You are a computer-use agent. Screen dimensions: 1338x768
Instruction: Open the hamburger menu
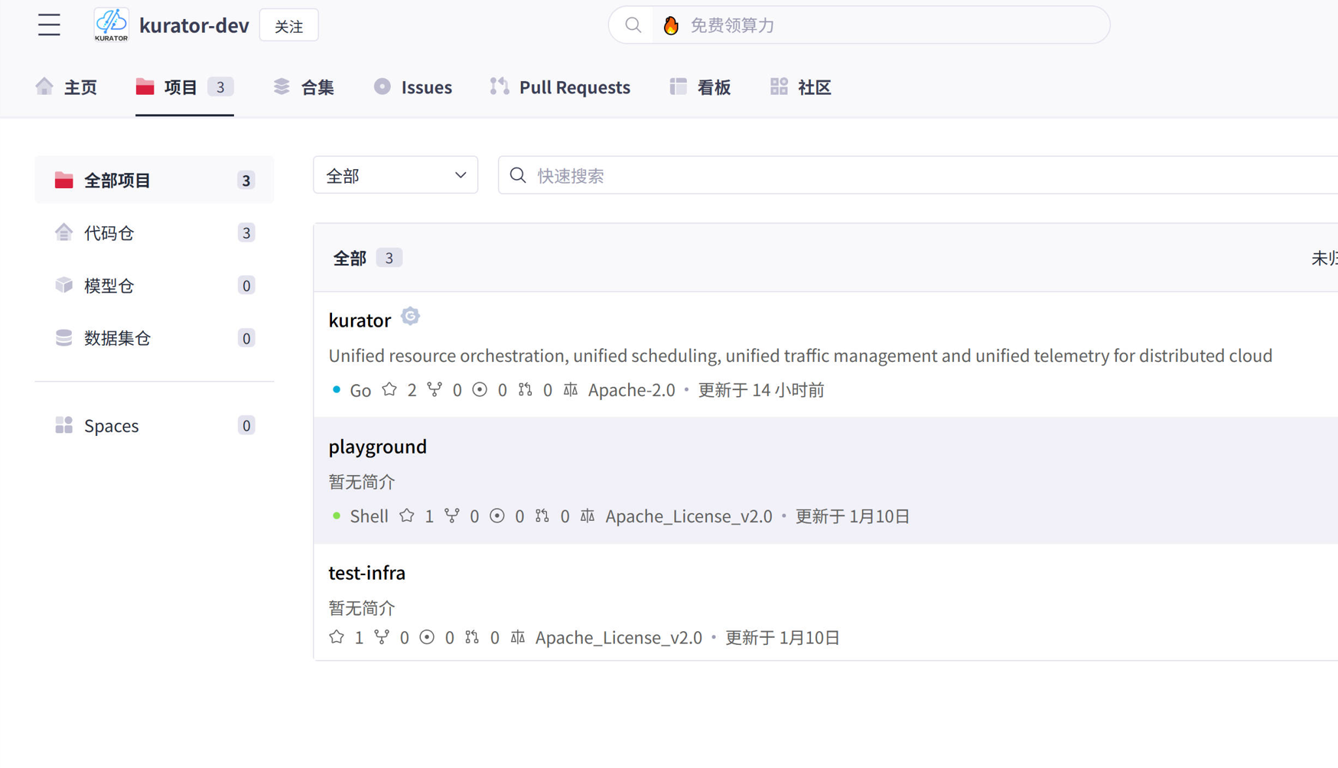pyautogui.click(x=49, y=25)
